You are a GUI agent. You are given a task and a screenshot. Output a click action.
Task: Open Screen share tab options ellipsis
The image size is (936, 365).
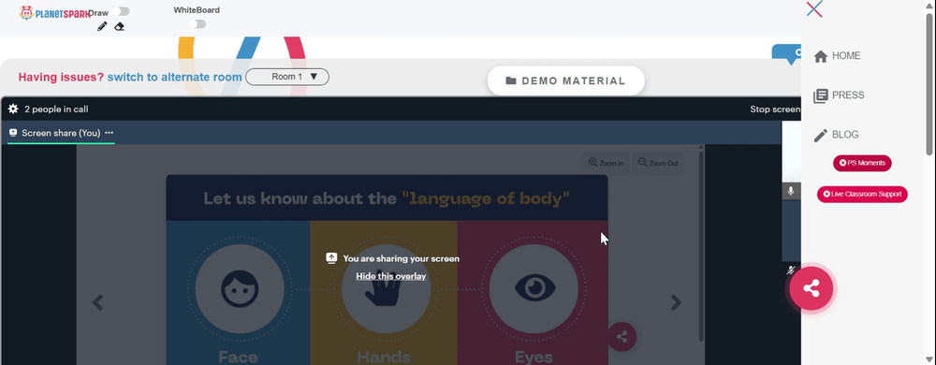point(109,133)
